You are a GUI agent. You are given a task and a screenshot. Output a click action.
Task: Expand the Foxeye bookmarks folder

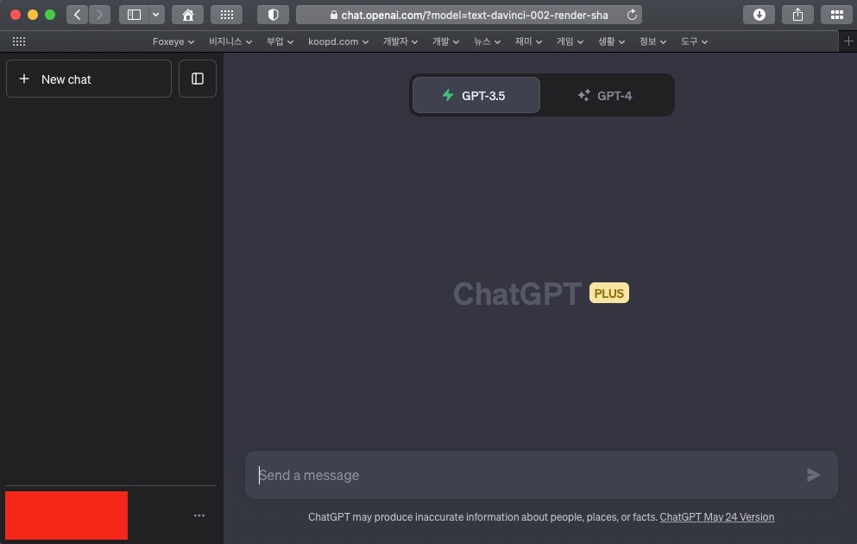pyautogui.click(x=173, y=41)
